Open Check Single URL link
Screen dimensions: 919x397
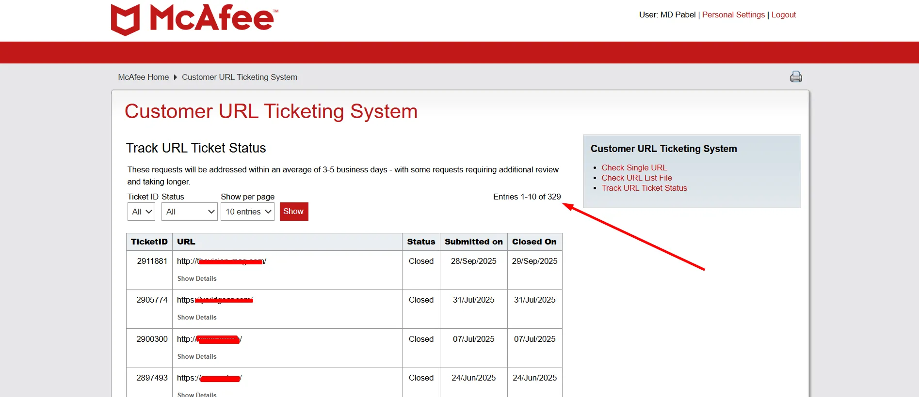pos(634,168)
